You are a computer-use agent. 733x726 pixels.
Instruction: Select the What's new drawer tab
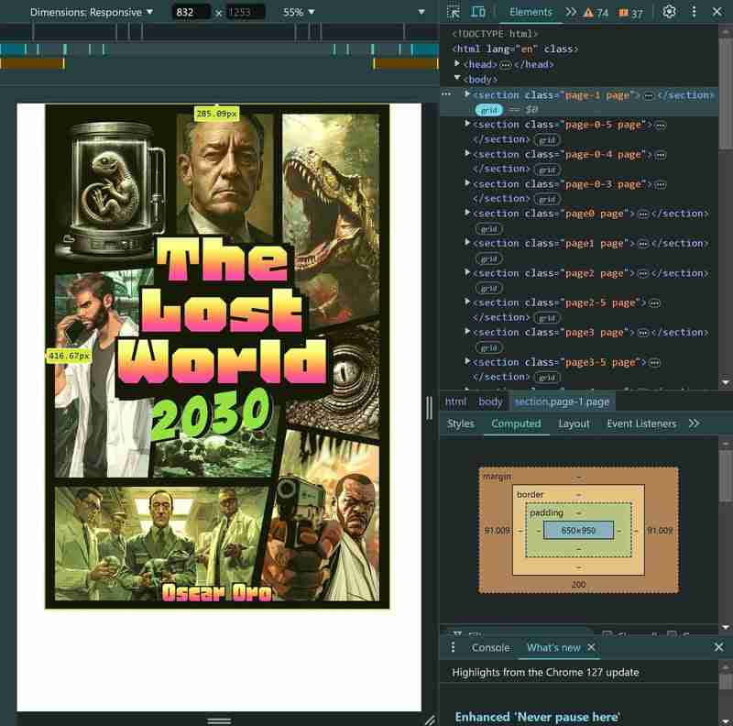(x=553, y=647)
